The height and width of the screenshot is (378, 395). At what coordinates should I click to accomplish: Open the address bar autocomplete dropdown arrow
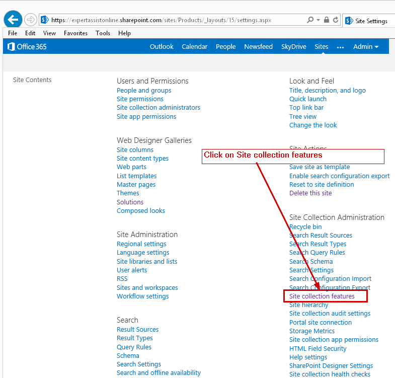tap(318, 20)
